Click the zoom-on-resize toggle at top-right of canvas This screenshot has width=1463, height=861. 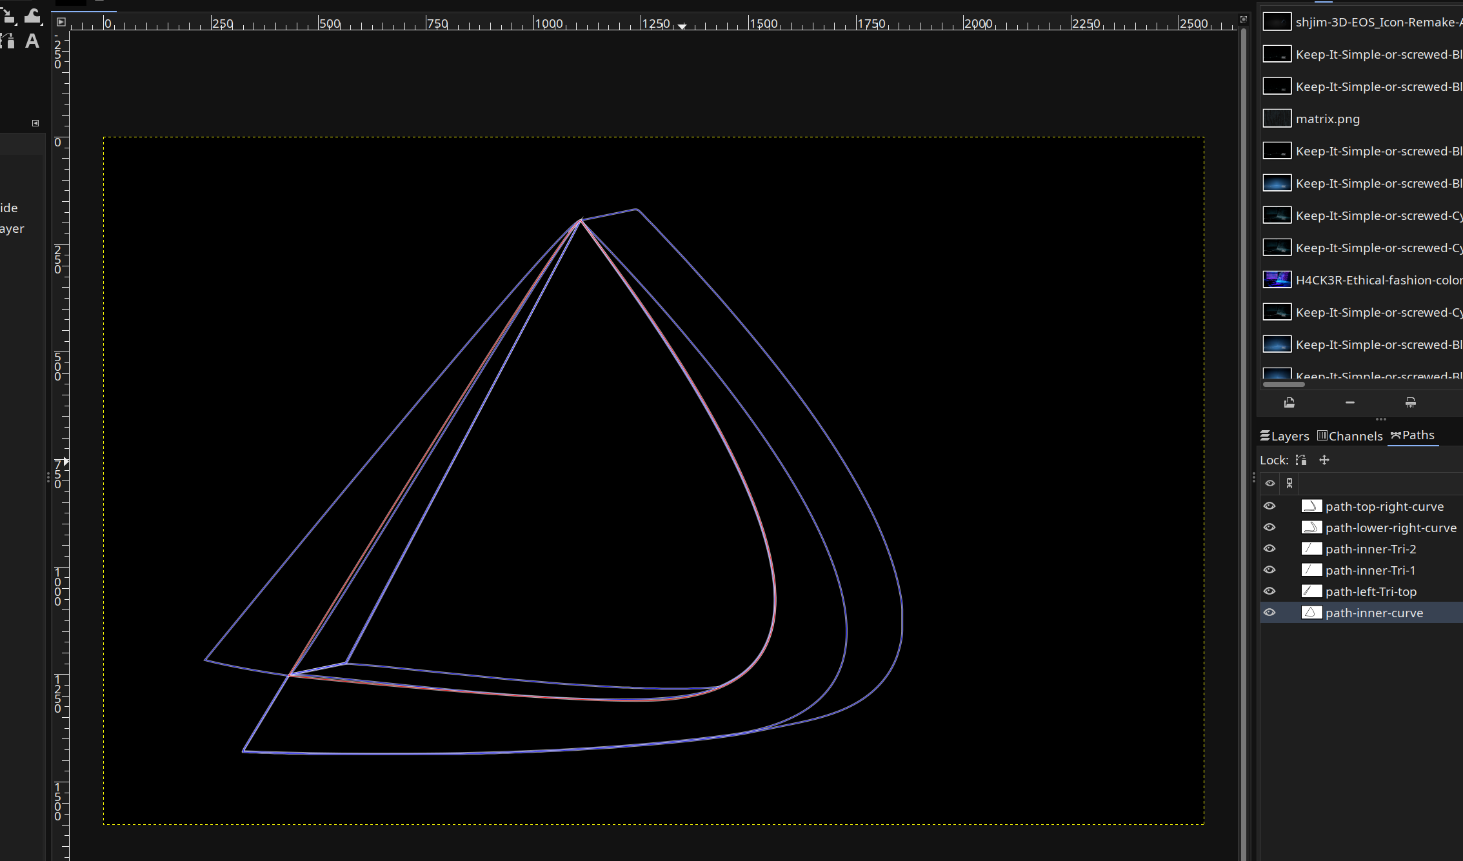[x=1244, y=19]
